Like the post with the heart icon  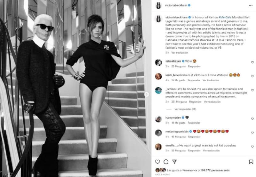pyautogui.click(x=157, y=162)
